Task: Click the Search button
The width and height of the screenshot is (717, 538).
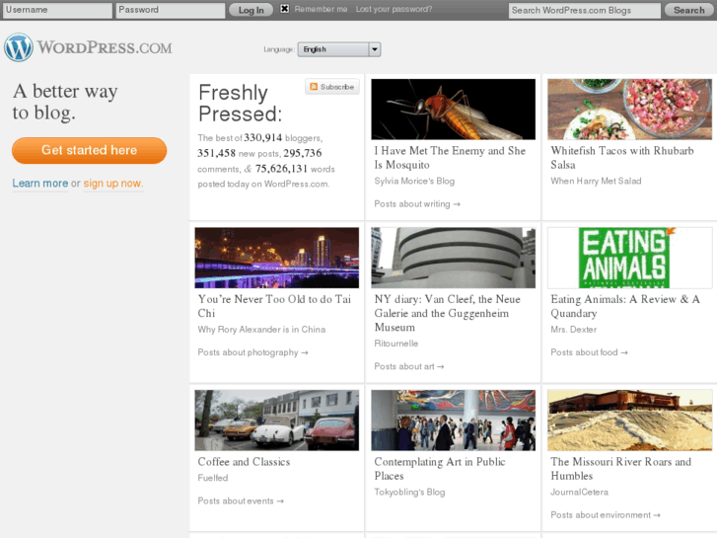Action: (688, 10)
